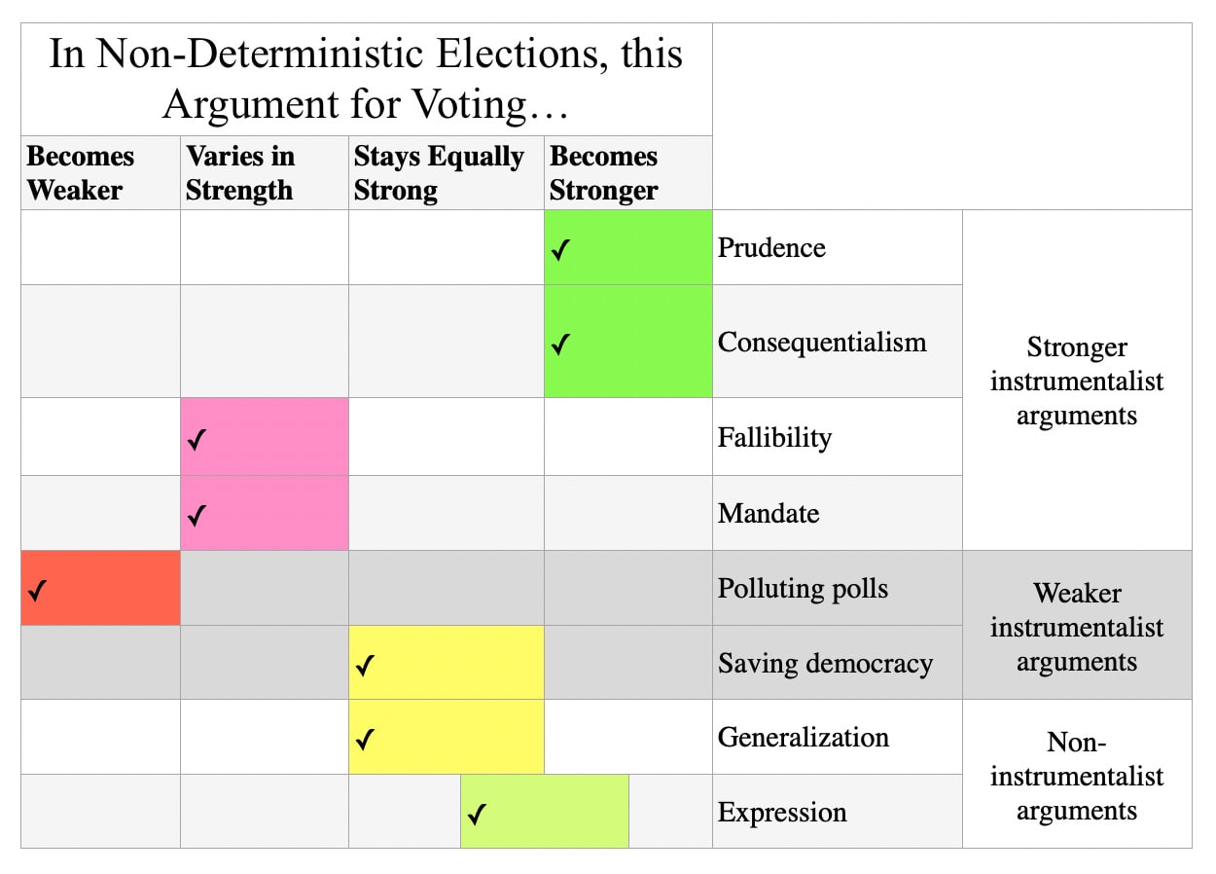This screenshot has height=874, width=1216.
Task: Select the "Stronger instrumentalist arguments" group label
Action: pos(1076,381)
